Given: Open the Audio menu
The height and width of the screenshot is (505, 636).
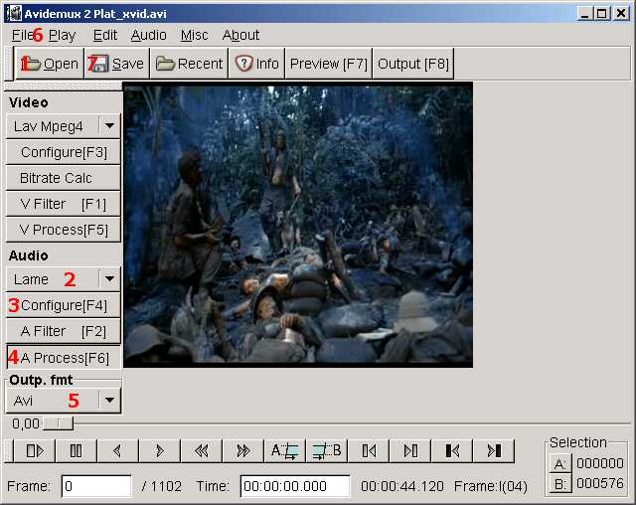Looking at the screenshot, I should (x=148, y=35).
